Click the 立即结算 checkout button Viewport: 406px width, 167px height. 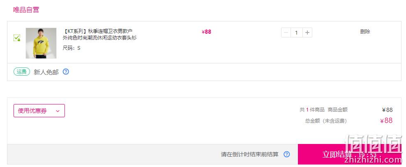point(350,154)
